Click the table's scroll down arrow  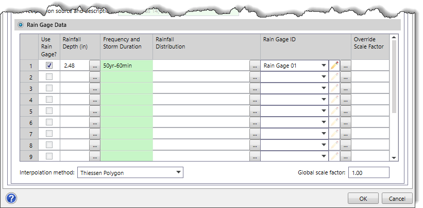pyautogui.click(x=394, y=157)
